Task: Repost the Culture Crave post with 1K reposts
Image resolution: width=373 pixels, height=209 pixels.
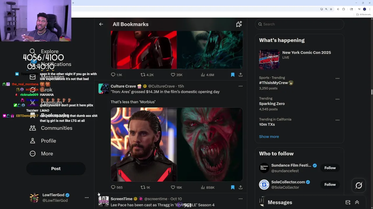Action: pyautogui.click(x=145, y=188)
